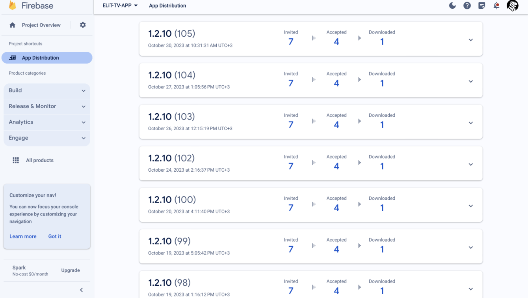Open the help question mark icon
Viewport: 528px width, 298px height.
tap(467, 6)
